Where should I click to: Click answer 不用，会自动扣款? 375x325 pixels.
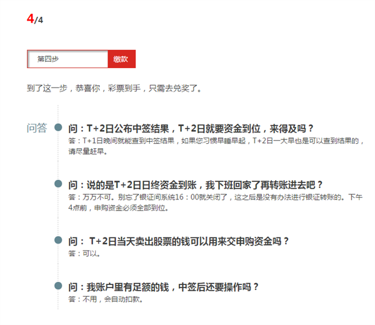113,299
